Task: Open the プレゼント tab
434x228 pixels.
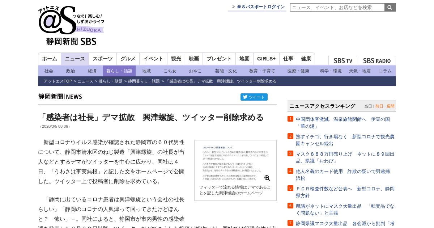Action: 219,59
